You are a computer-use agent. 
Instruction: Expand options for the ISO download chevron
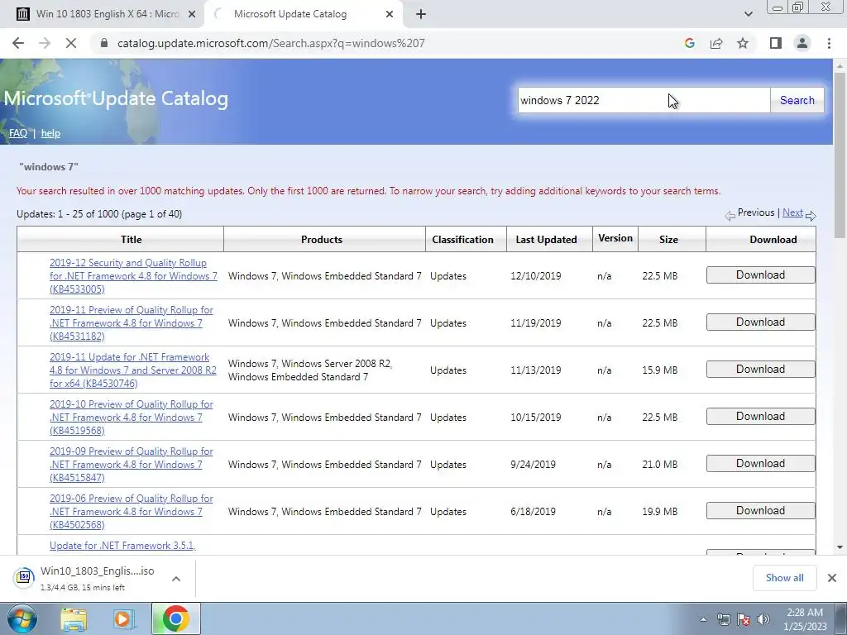pos(176,578)
